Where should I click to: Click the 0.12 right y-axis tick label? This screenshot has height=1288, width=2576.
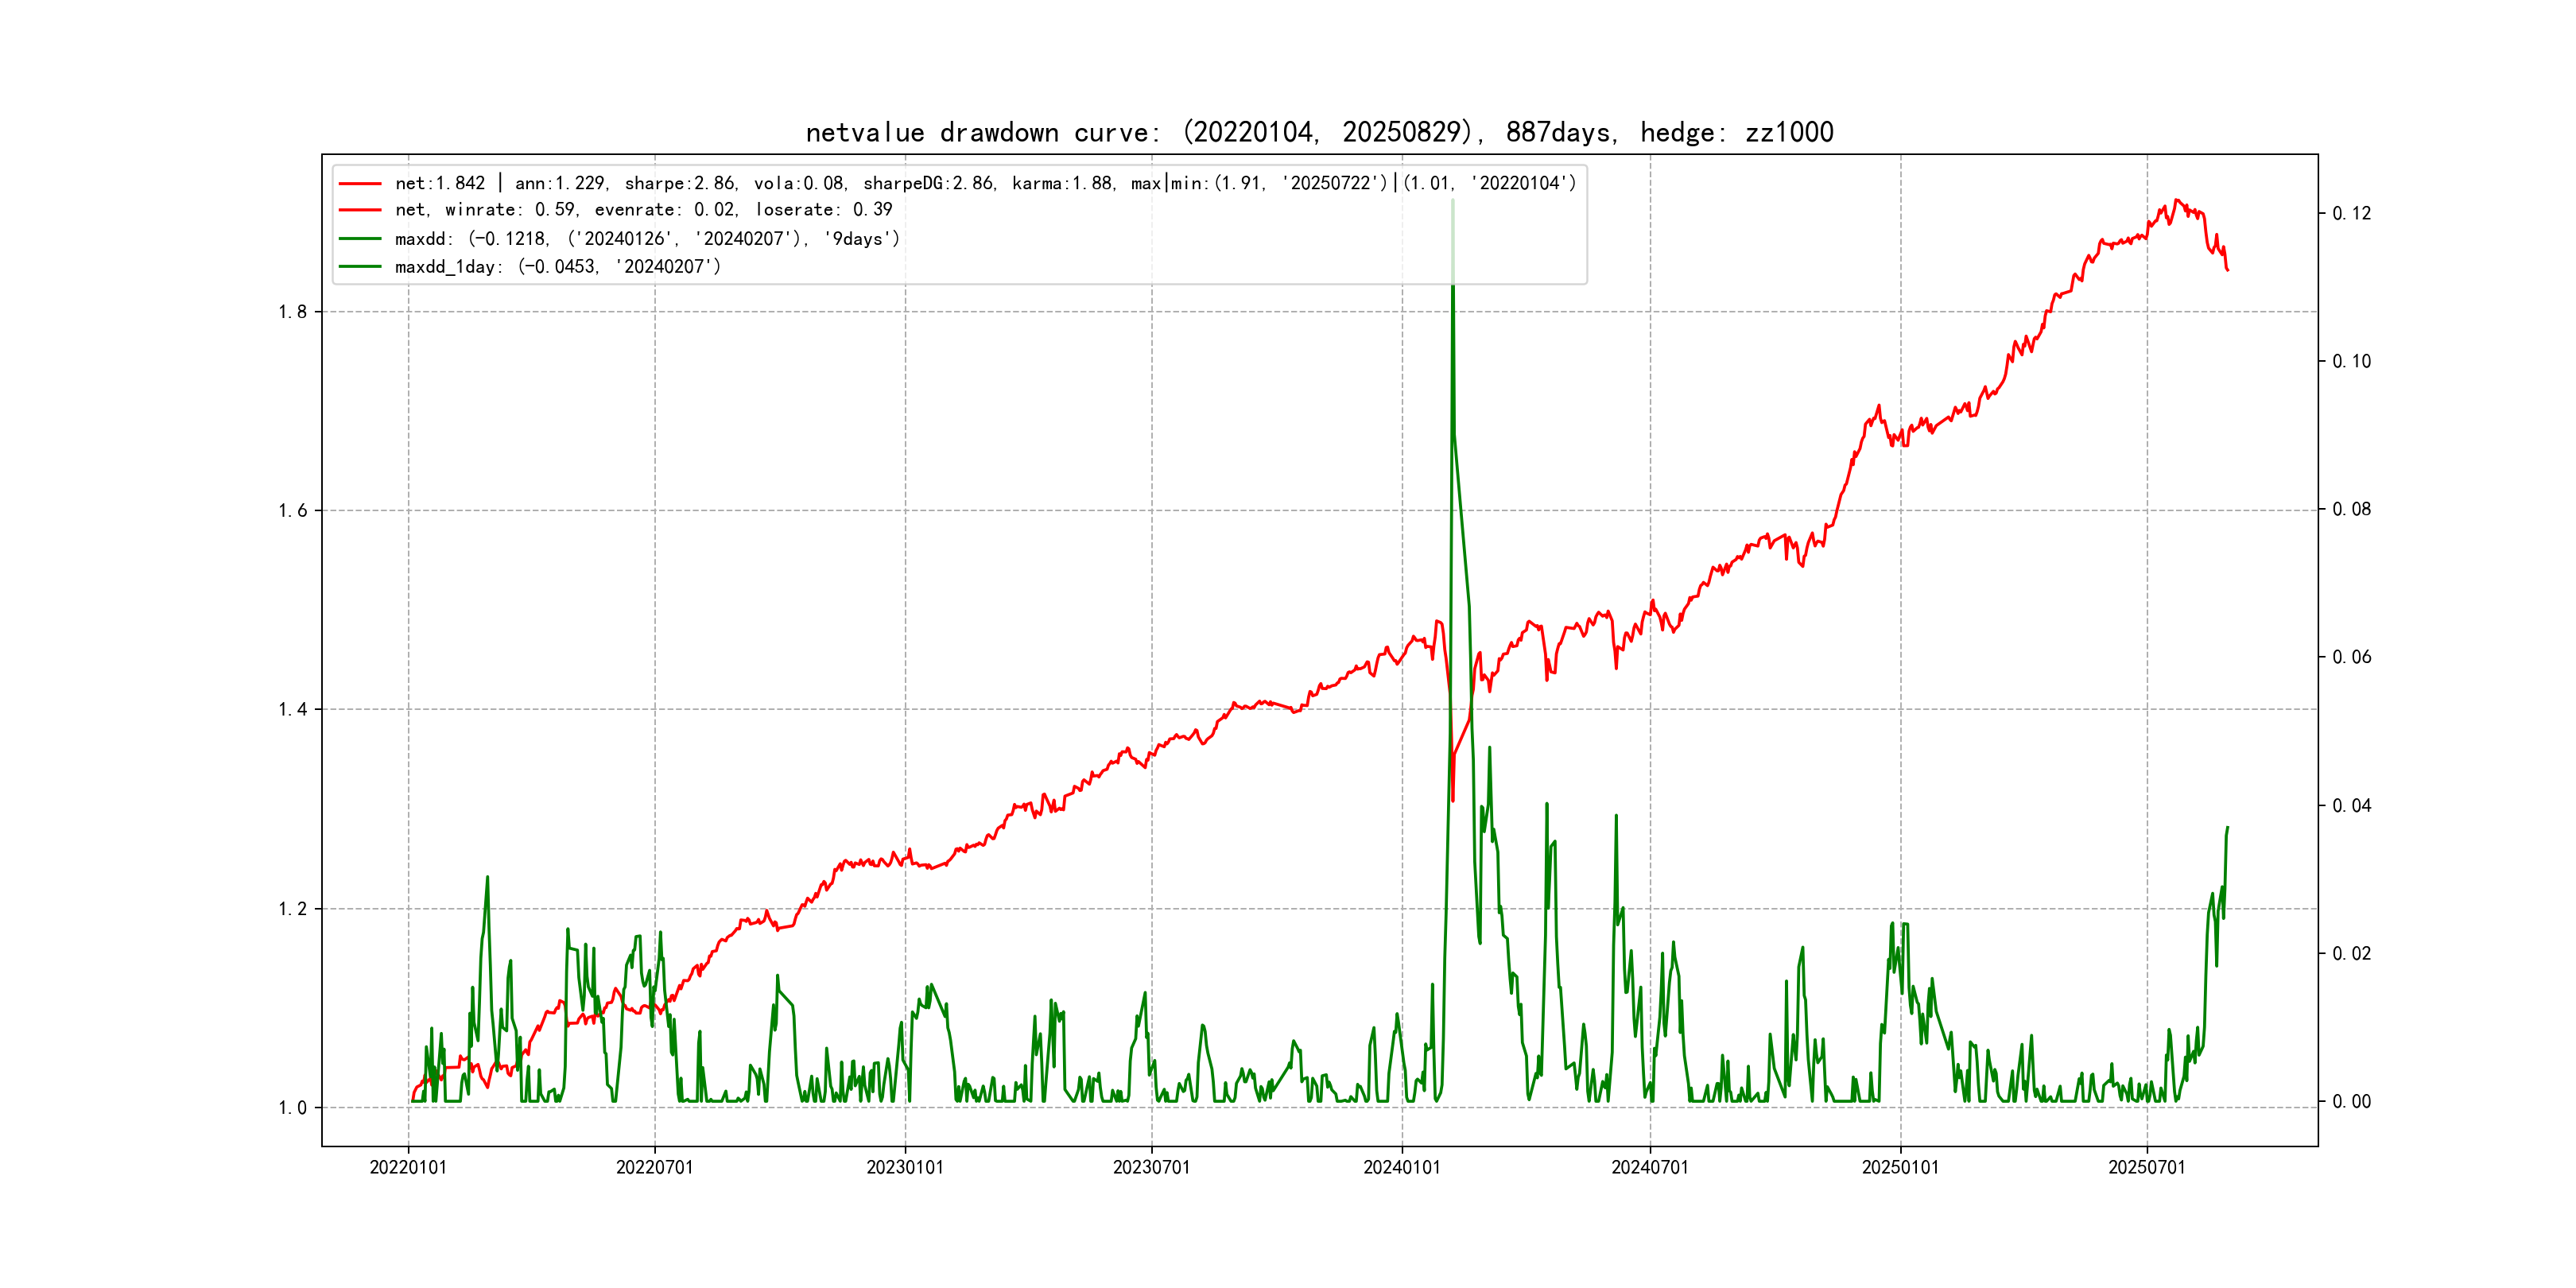(x=2351, y=214)
